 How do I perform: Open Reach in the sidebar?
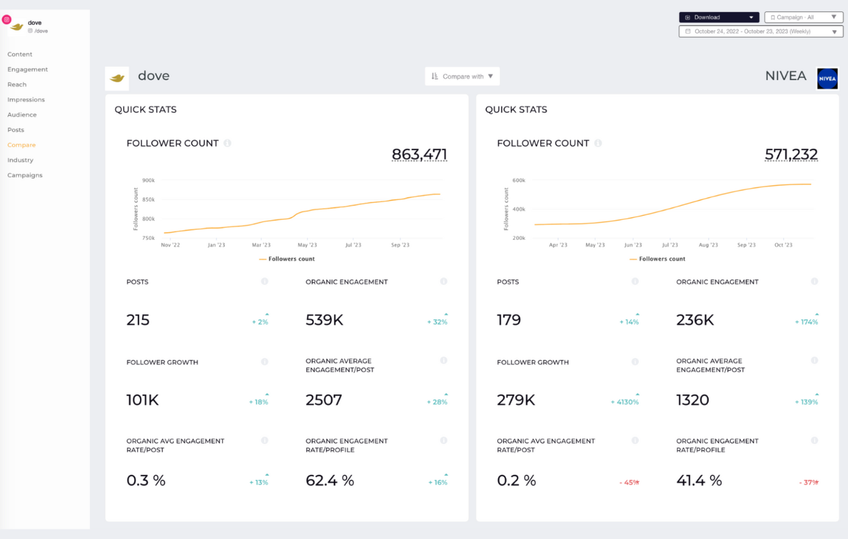(17, 84)
